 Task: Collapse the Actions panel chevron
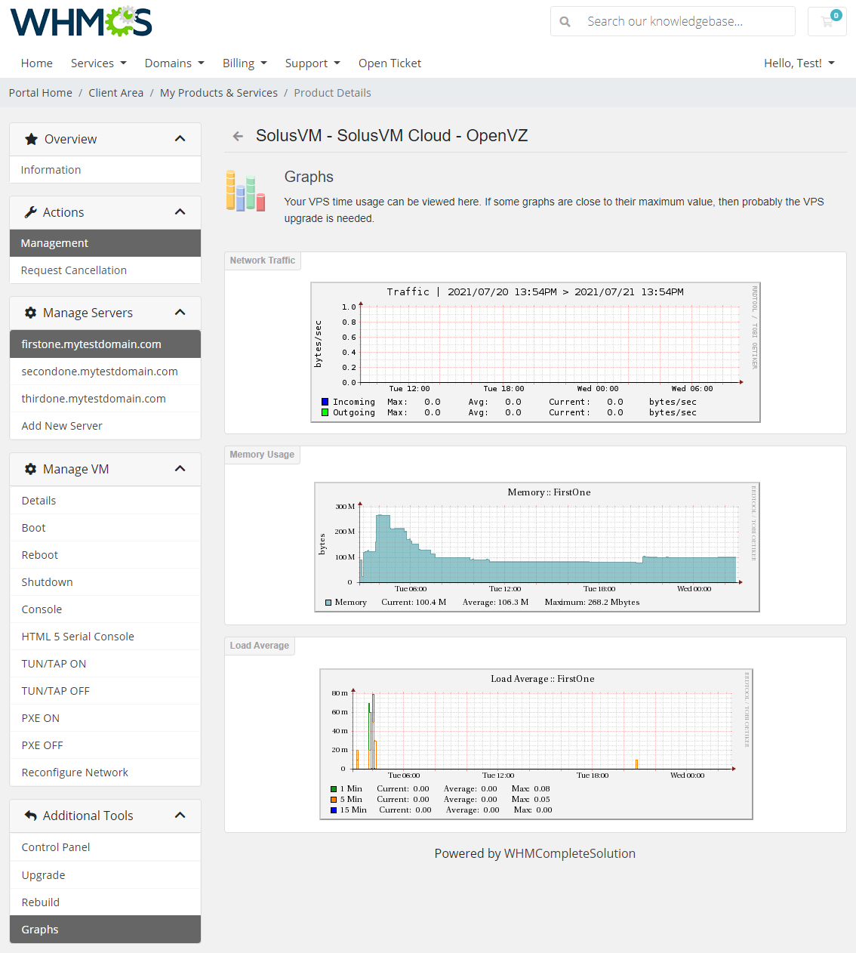180,212
